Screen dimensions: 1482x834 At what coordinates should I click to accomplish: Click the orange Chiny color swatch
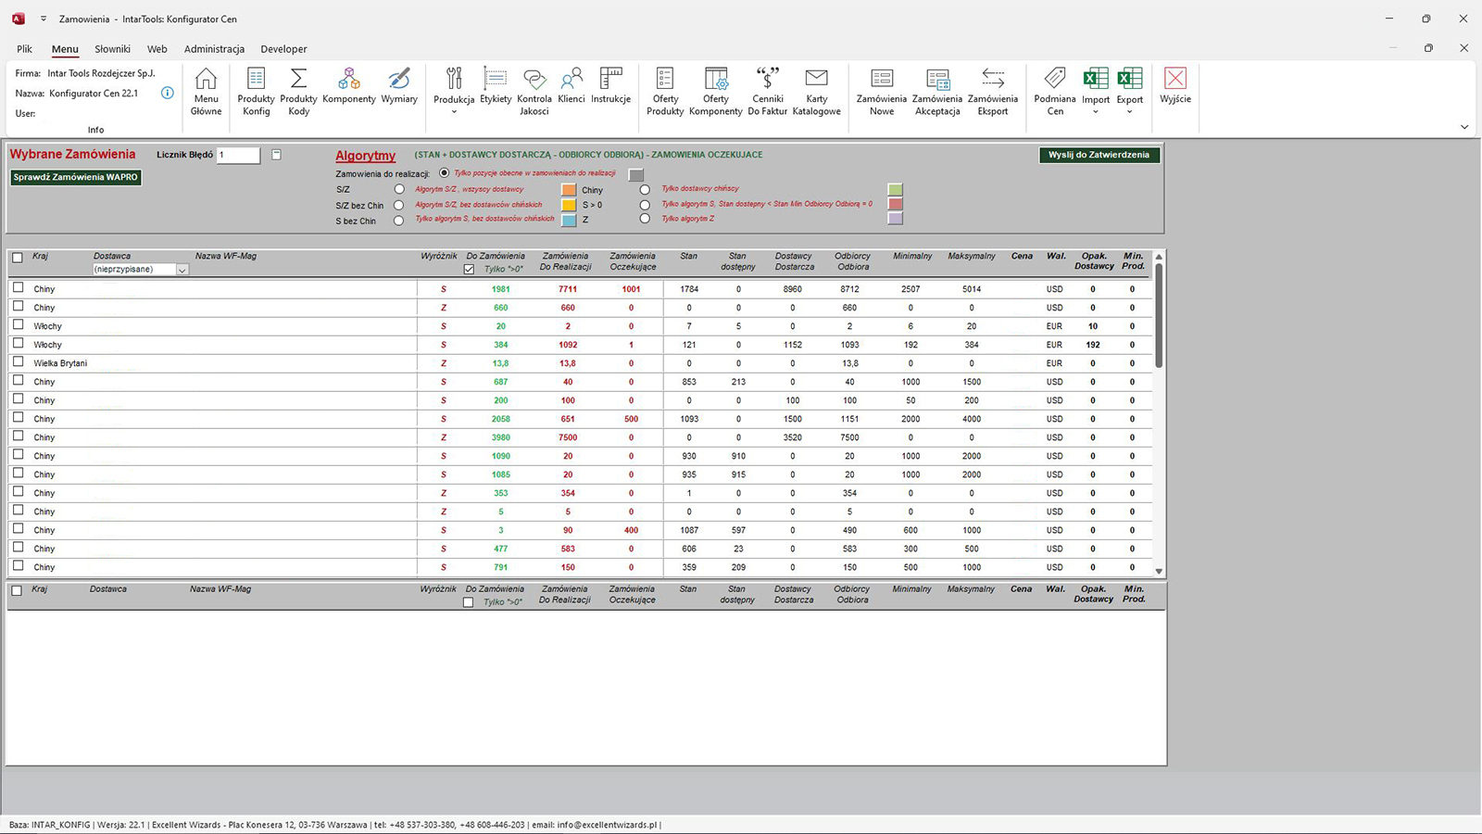click(x=569, y=190)
